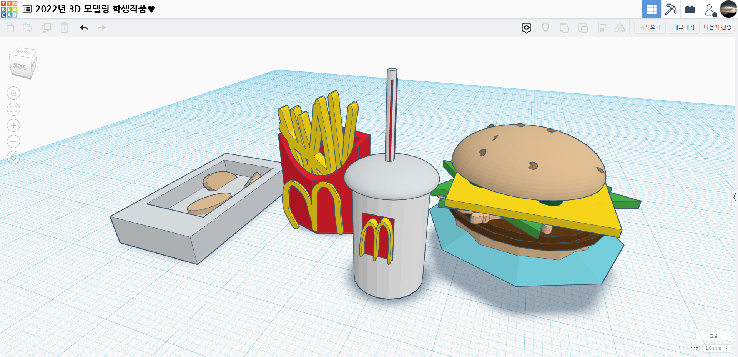Click 다음에 전송 send-to button

717,27
